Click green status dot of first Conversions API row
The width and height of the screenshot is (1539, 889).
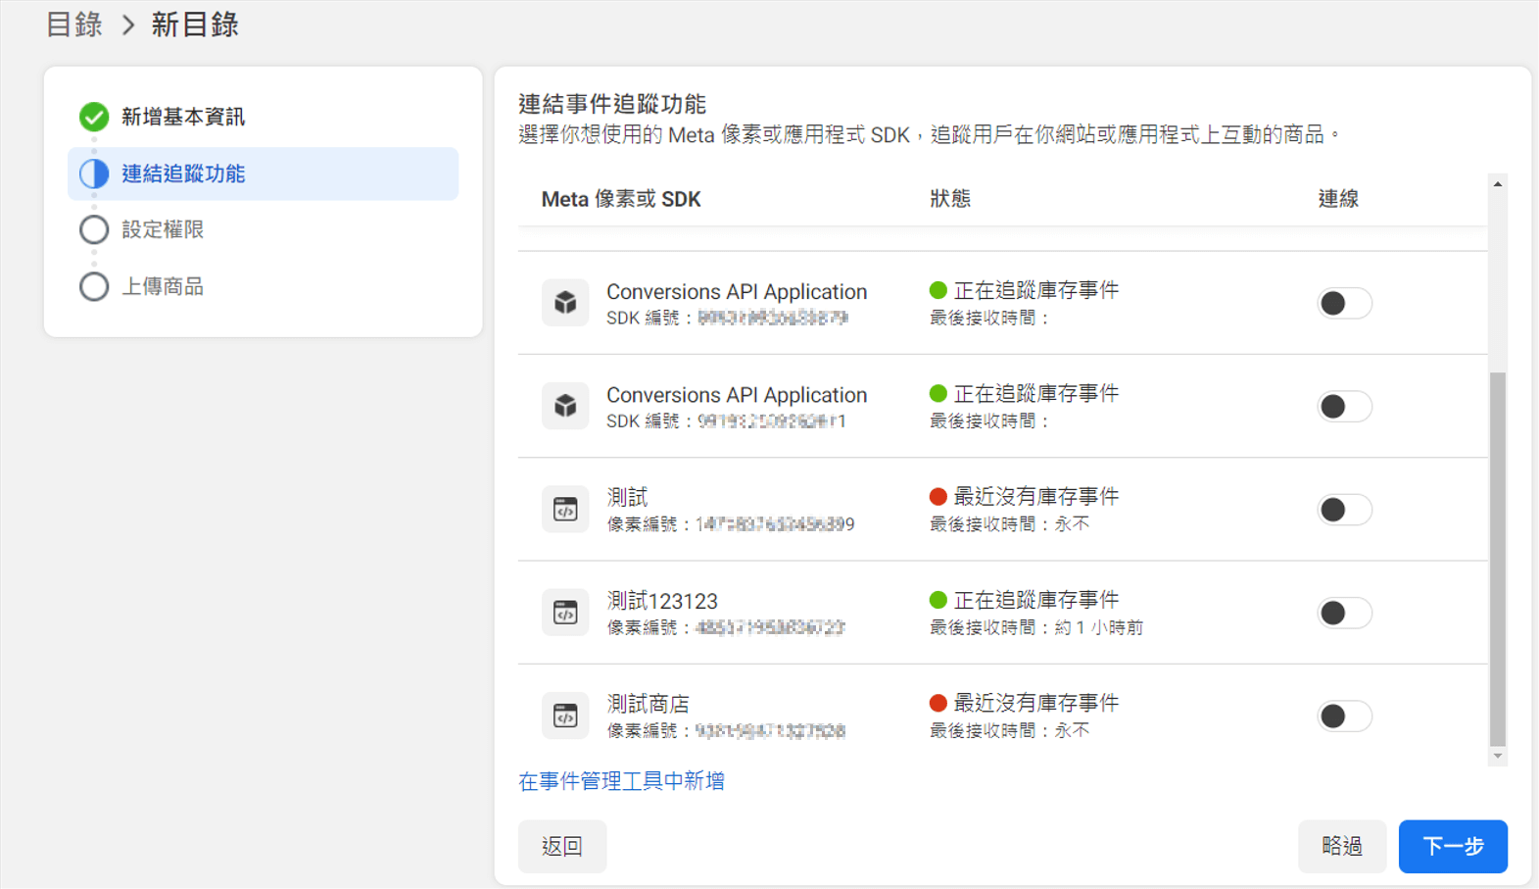(x=938, y=290)
